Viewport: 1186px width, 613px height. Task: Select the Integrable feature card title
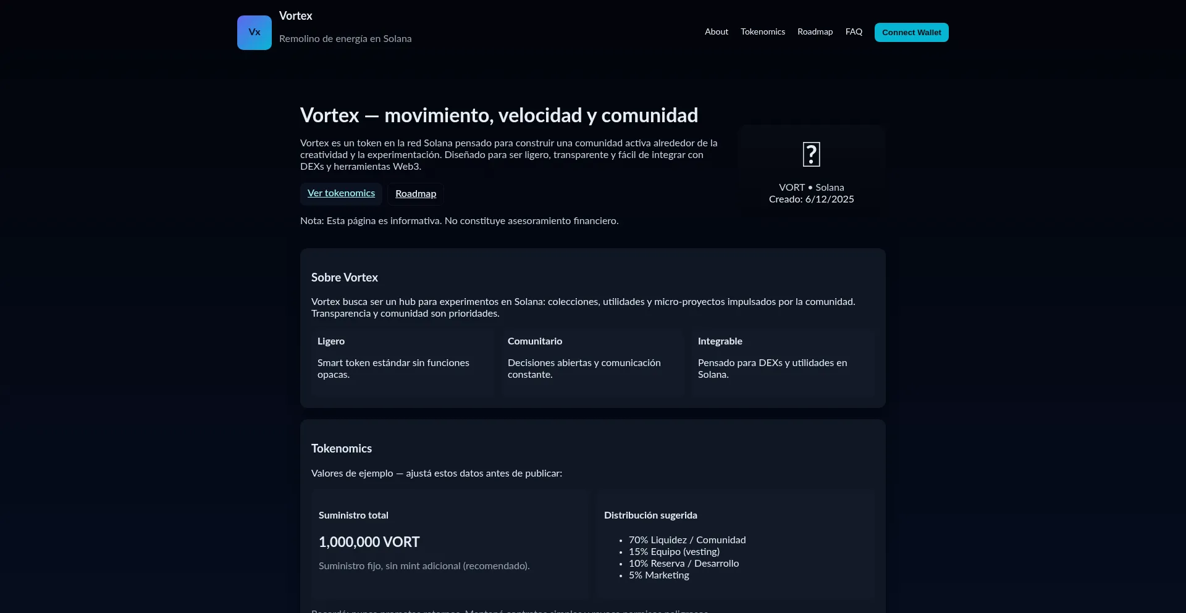(x=720, y=341)
